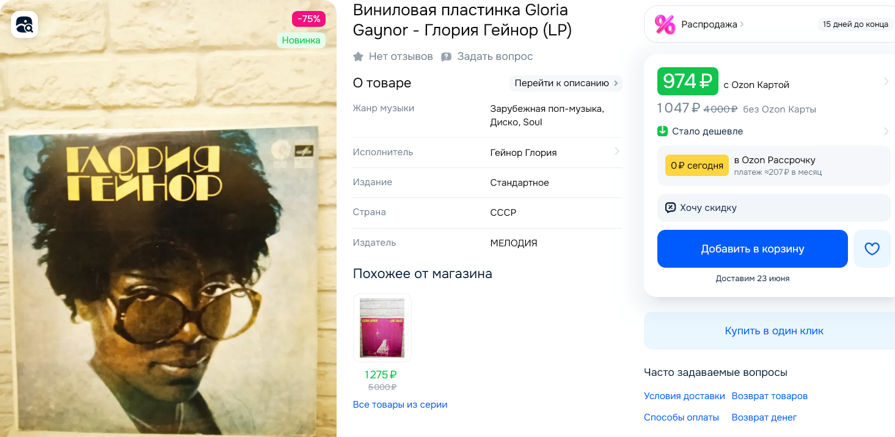Click the -75% discount badge
The width and height of the screenshot is (895, 437).
click(x=309, y=19)
